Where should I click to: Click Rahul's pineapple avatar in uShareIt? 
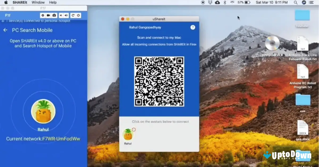(128, 135)
